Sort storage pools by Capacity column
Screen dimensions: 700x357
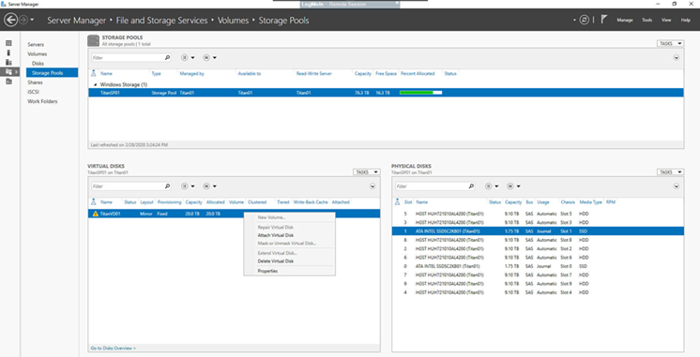point(363,73)
